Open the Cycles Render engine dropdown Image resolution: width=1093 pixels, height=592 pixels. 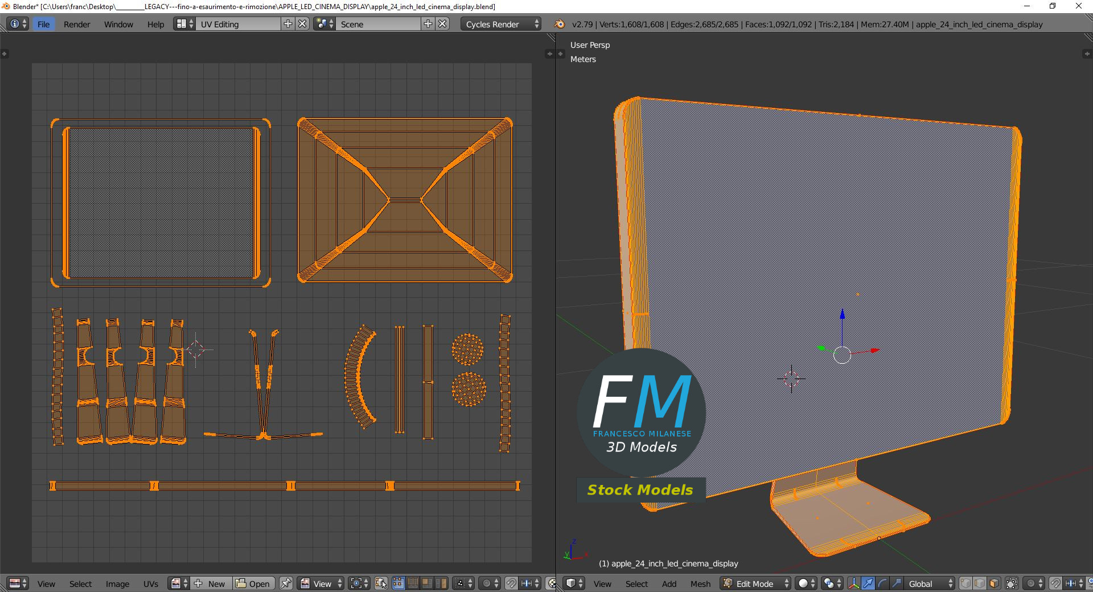click(x=501, y=24)
